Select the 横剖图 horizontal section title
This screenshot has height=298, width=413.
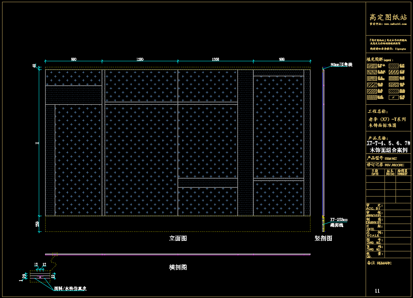click(178, 267)
